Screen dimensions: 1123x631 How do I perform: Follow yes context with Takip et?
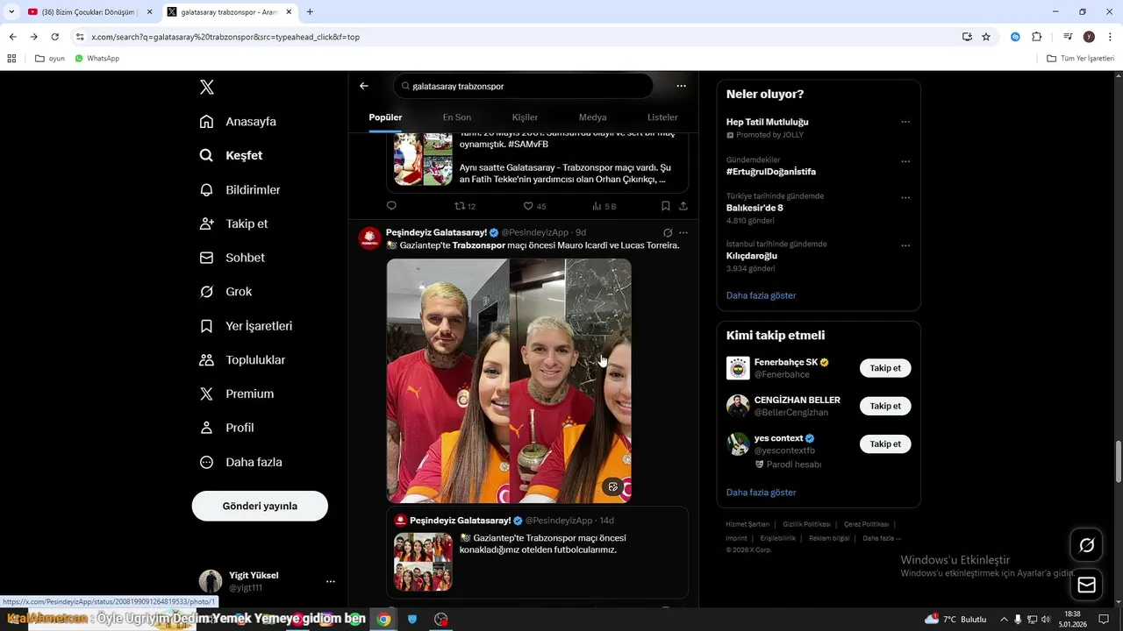tap(885, 443)
